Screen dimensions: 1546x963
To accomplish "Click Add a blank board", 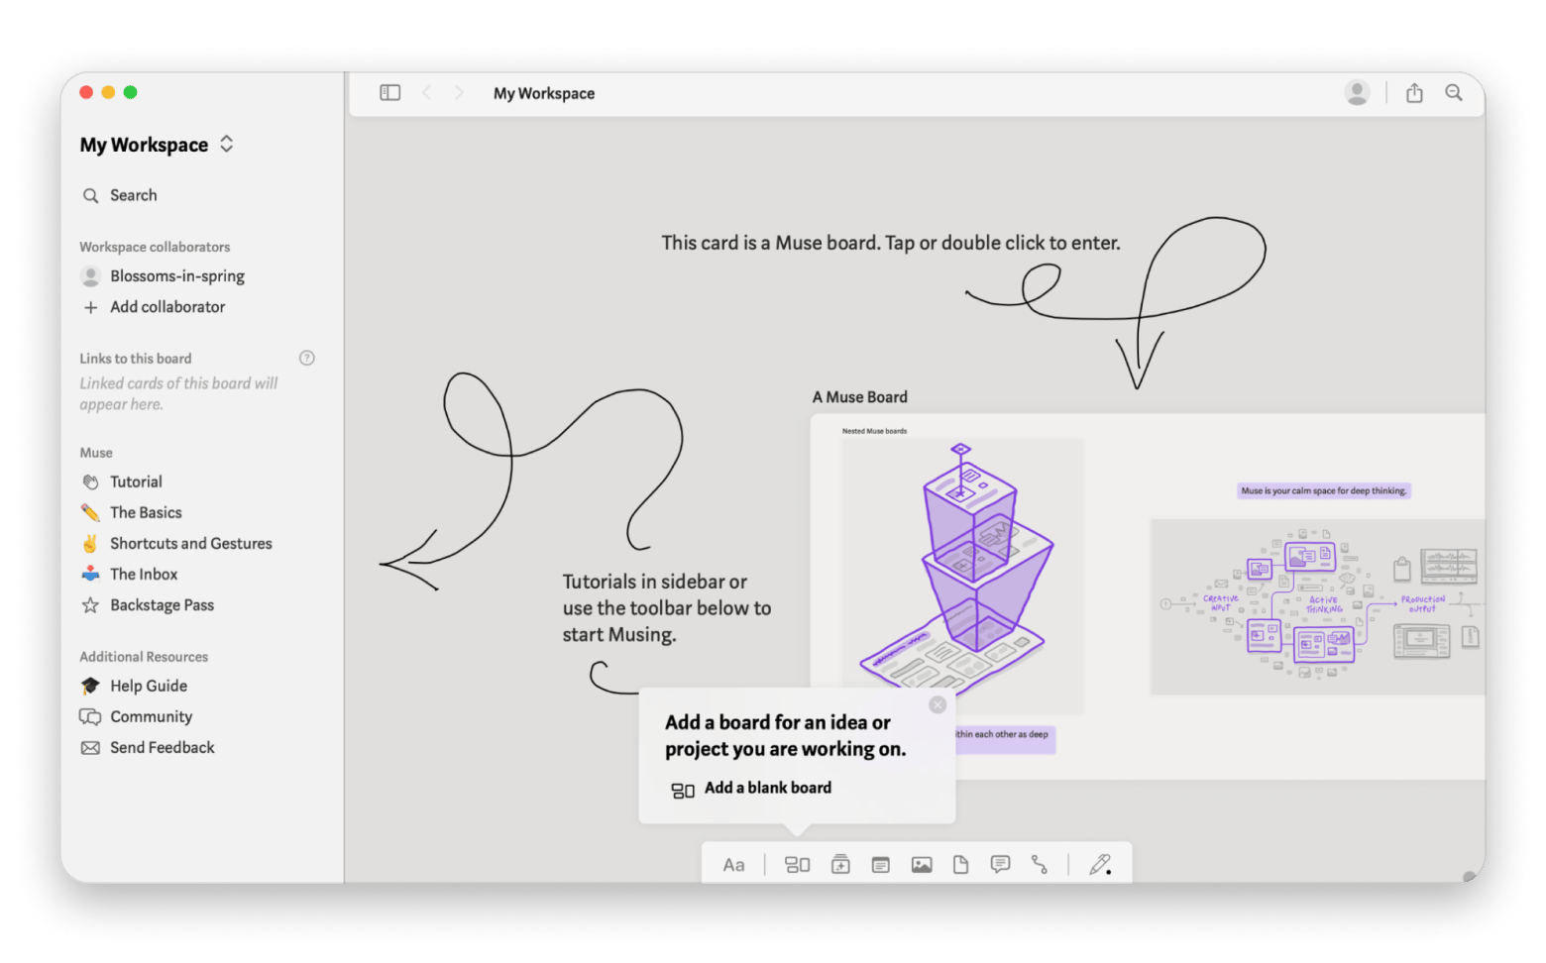I will (x=768, y=787).
